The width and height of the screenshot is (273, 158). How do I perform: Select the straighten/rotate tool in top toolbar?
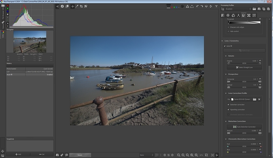click(86, 6)
